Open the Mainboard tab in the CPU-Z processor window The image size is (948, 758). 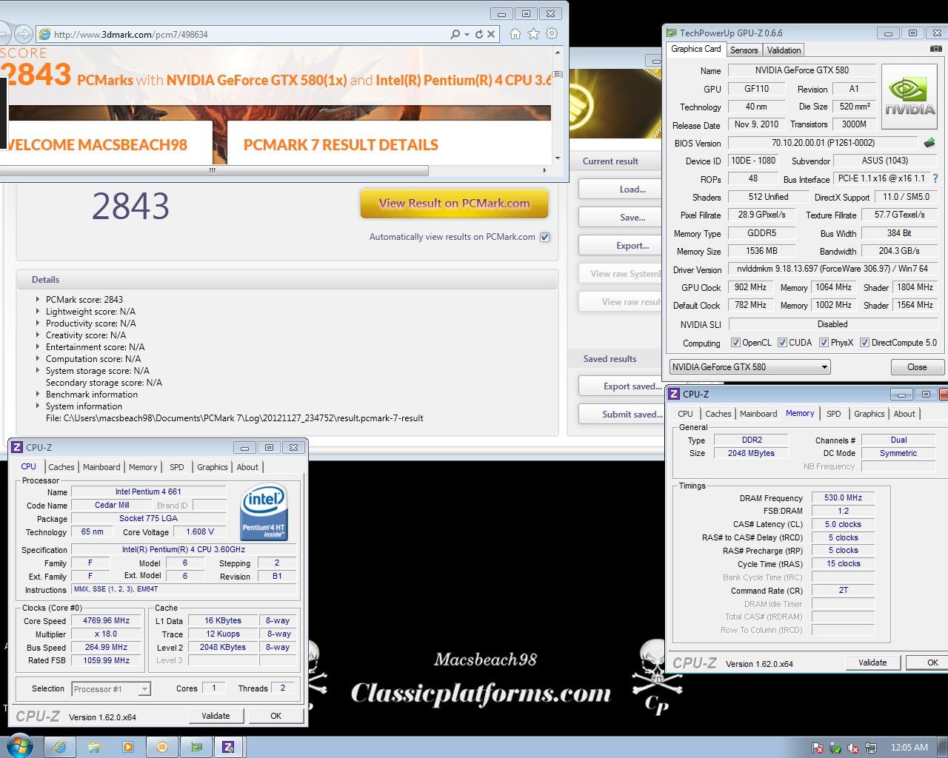pos(101,467)
